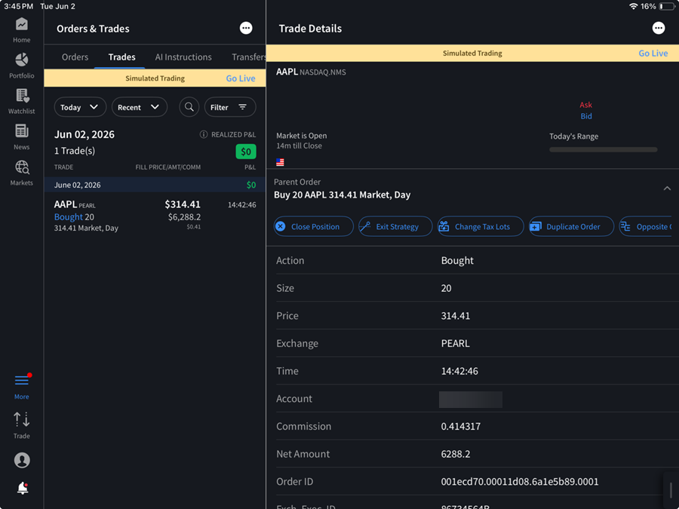Image resolution: width=679 pixels, height=509 pixels.
Task: Click the Exit Strategy button
Action: 395,226
